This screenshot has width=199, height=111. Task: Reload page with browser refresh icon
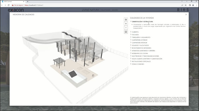point(9,5)
